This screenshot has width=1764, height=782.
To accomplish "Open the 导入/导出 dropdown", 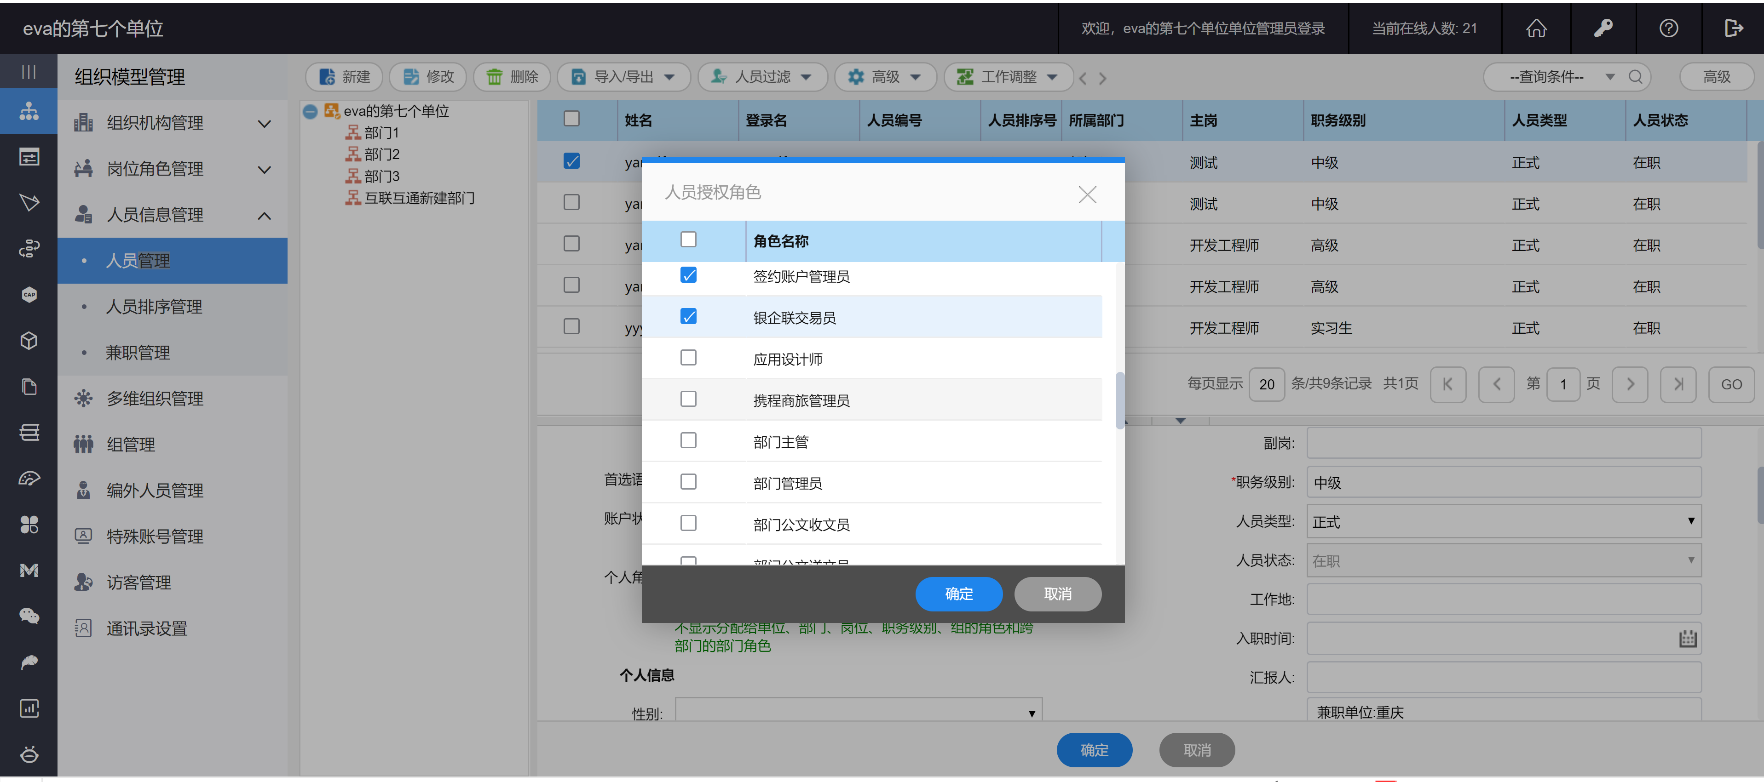I will (x=624, y=77).
